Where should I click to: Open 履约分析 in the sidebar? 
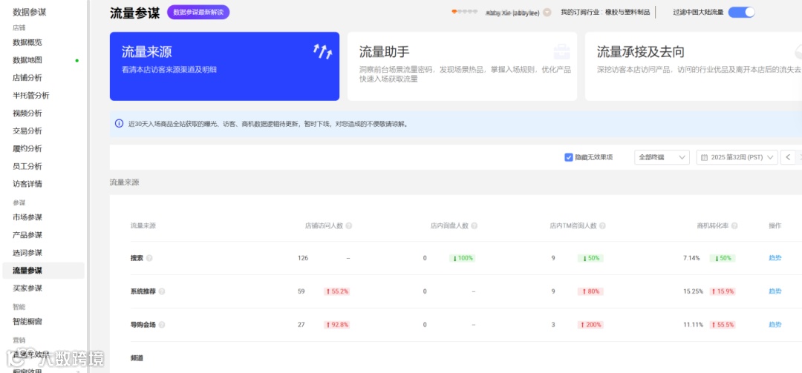pyautogui.click(x=27, y=149)
